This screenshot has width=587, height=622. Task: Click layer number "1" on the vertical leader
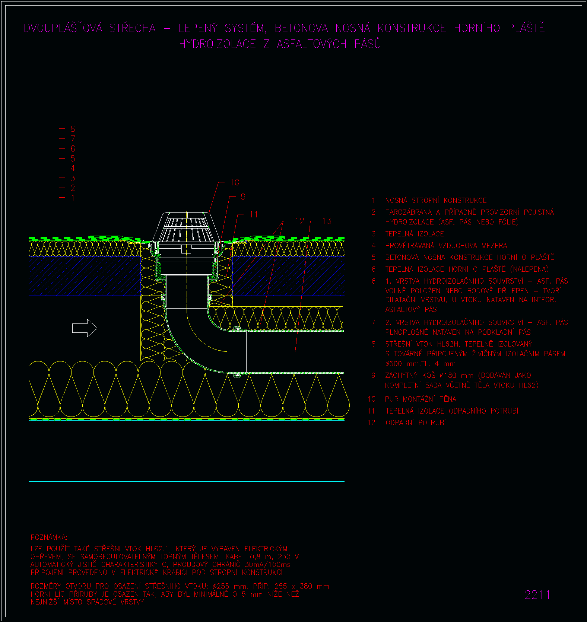73,198
